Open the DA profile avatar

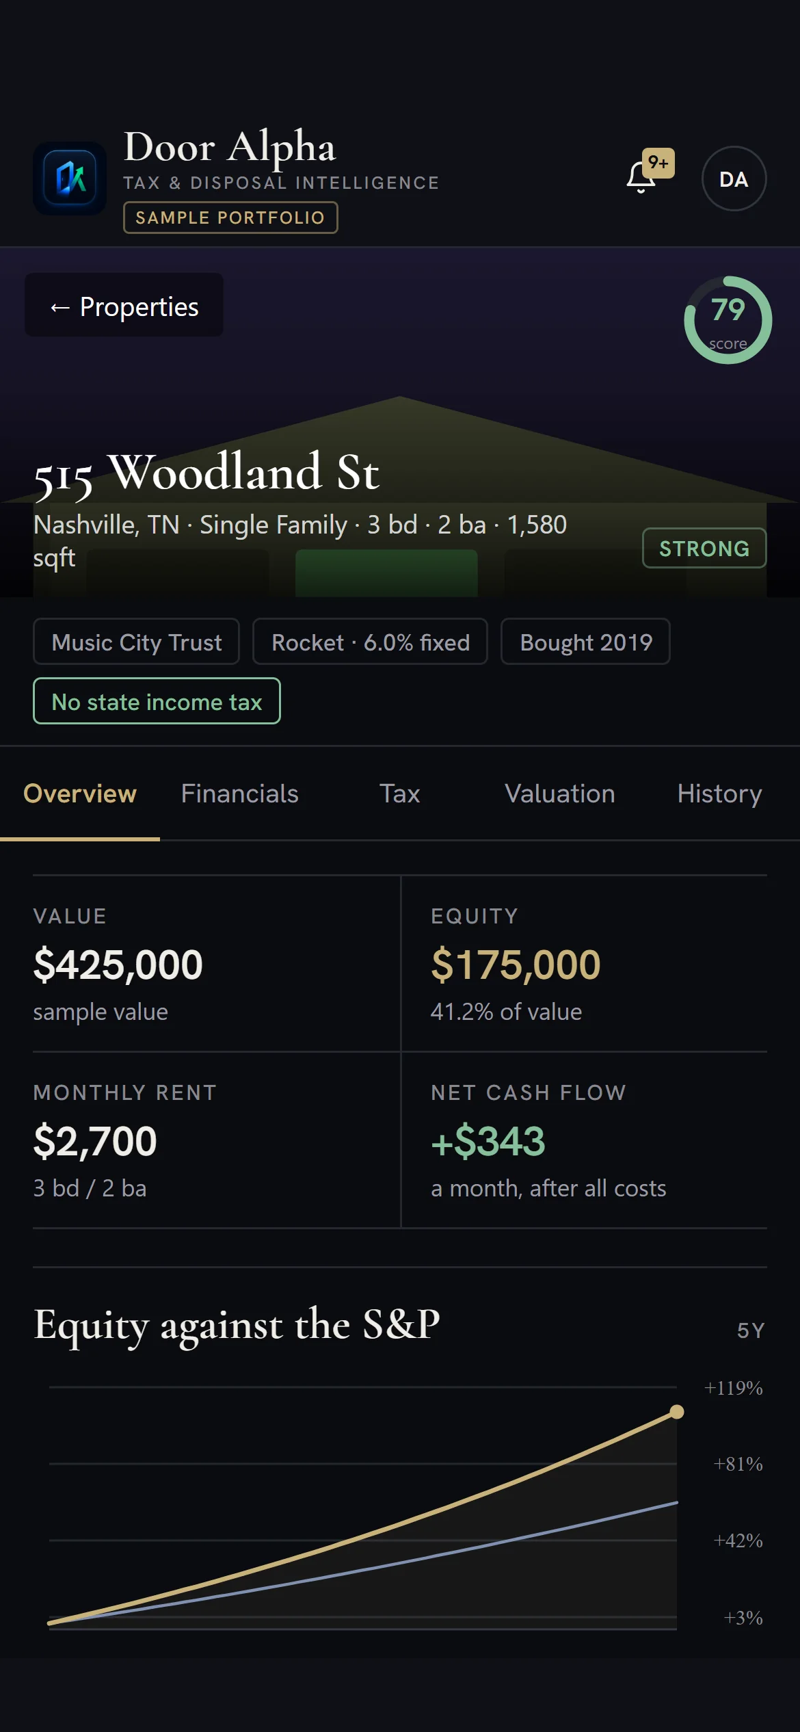click(734, 179)
